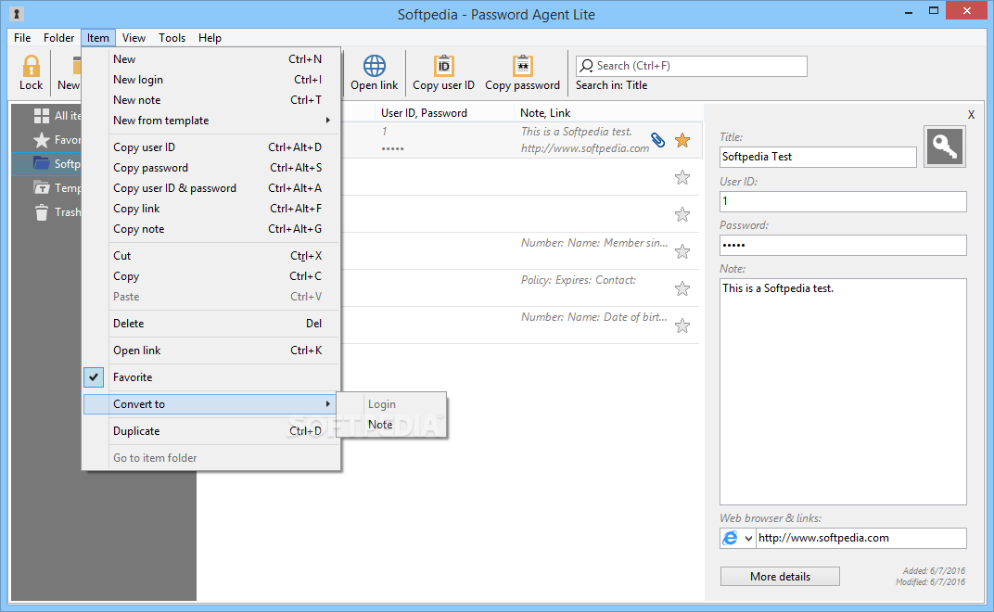Click the Internet Explorer browser icon
The image size is (994, 612).
point(731,538)
